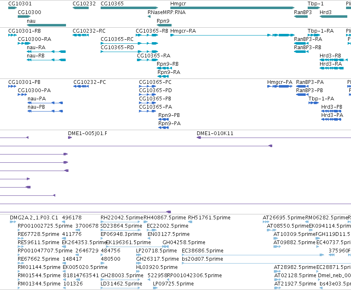
Task: Click the Rpn9-RB transcript label
Action: [168, 64]
